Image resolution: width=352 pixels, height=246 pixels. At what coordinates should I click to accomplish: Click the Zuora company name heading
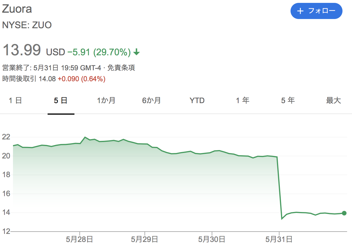17,9
